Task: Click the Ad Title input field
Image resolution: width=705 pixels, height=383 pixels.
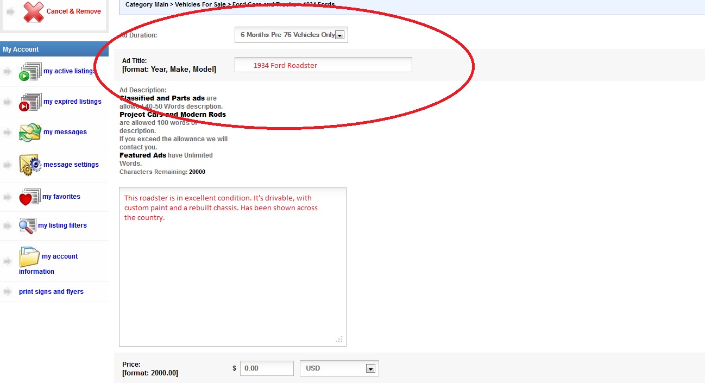Action: click(323, 65)
